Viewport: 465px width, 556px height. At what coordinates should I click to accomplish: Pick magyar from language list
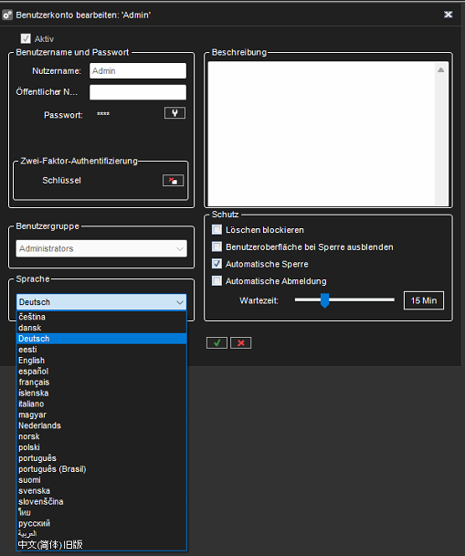(x=101, y=414)
